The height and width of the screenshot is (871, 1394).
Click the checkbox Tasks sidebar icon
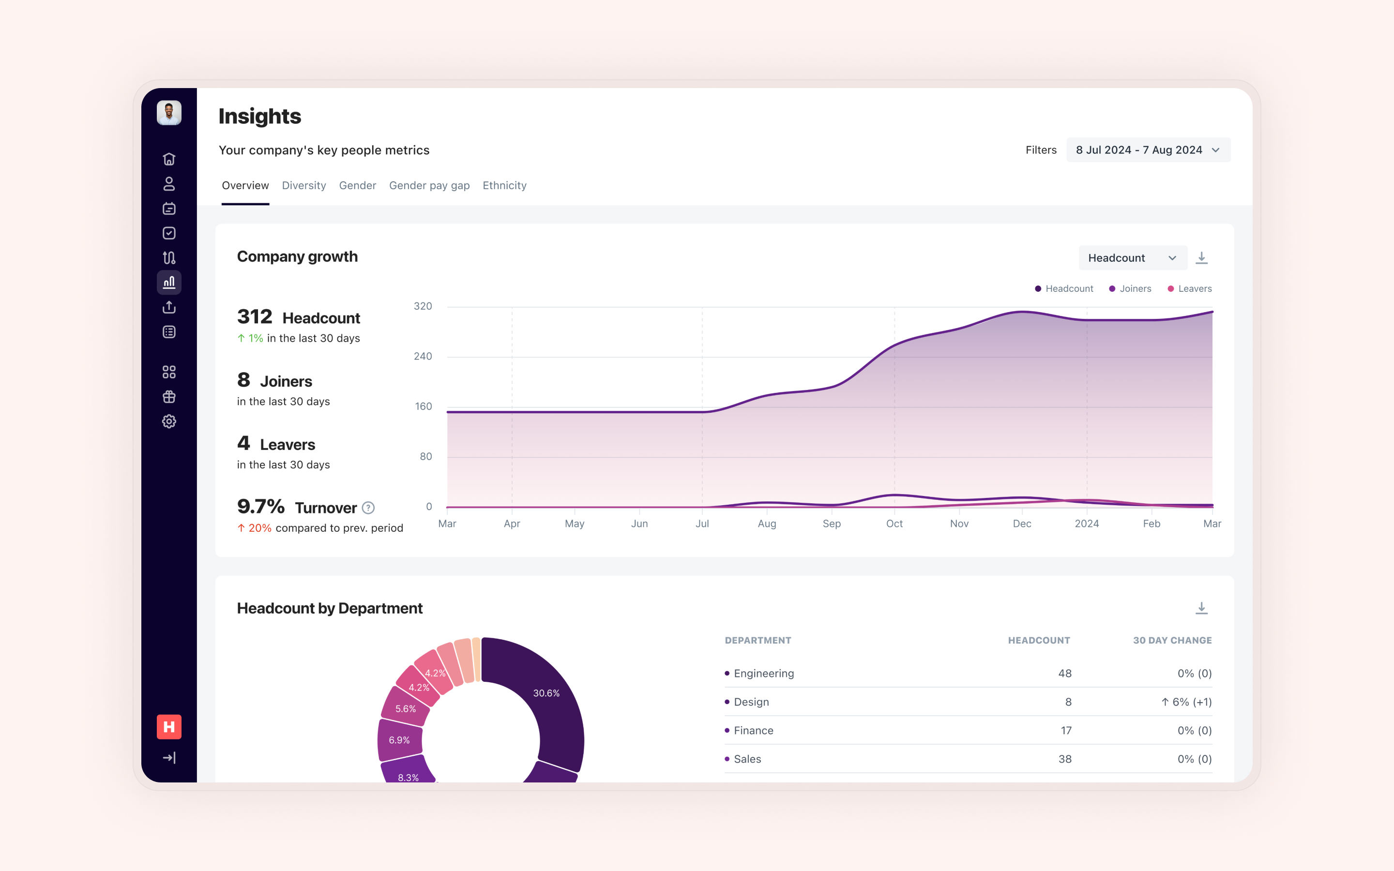pos(169,233)
